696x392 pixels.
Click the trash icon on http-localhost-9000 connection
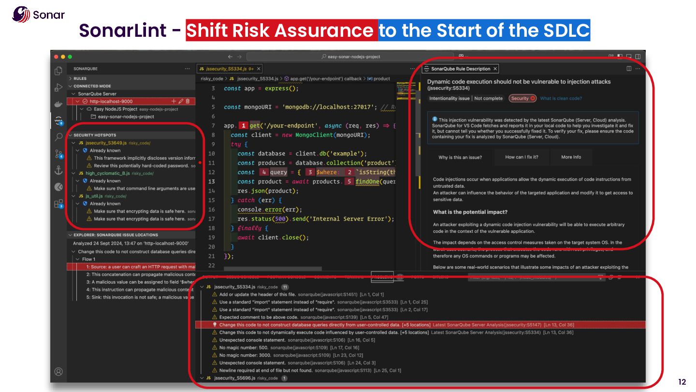pyautogui.click(x=188, y=101)
